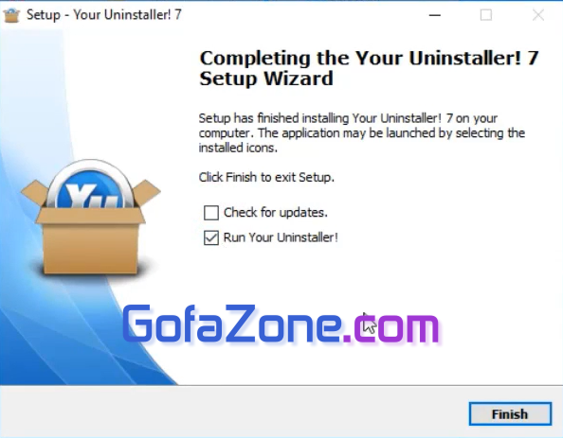Click the 'Setup has finished installing' paragraph

coord(362,133)
